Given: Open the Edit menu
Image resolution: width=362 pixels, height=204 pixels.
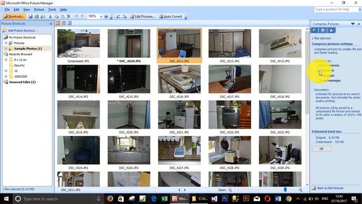Looking at the screenshot, I should 16,10.
